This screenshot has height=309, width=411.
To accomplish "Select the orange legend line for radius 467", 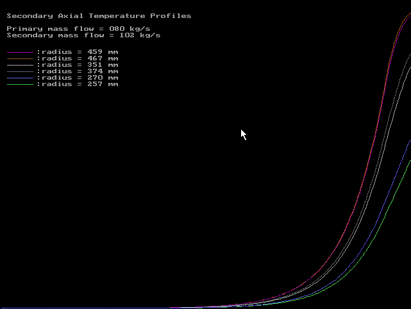I will point(19,58).
